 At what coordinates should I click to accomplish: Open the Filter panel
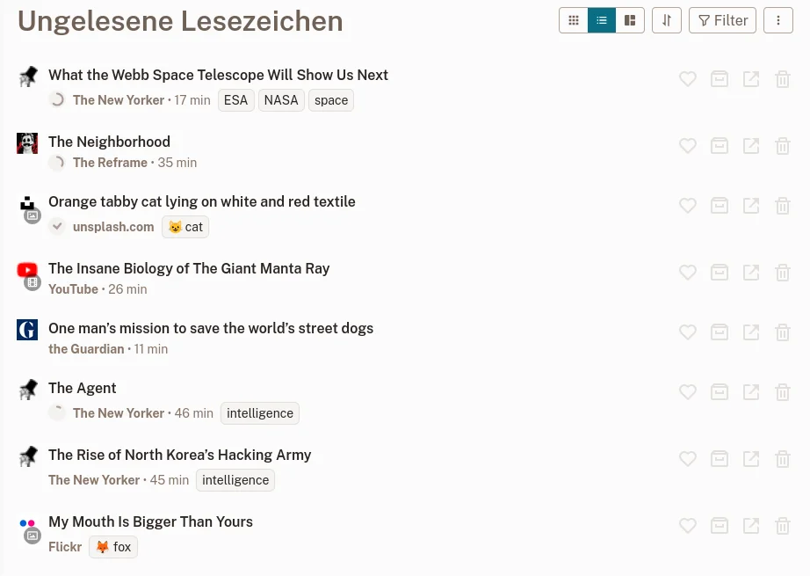(x=722, y=20)
